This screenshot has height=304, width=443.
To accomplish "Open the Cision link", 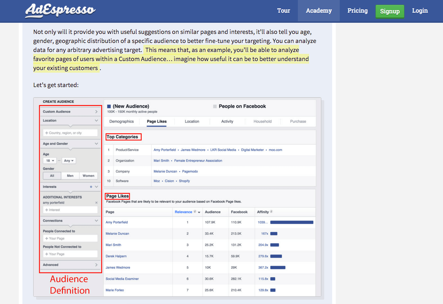I will (x=169, y=181).
